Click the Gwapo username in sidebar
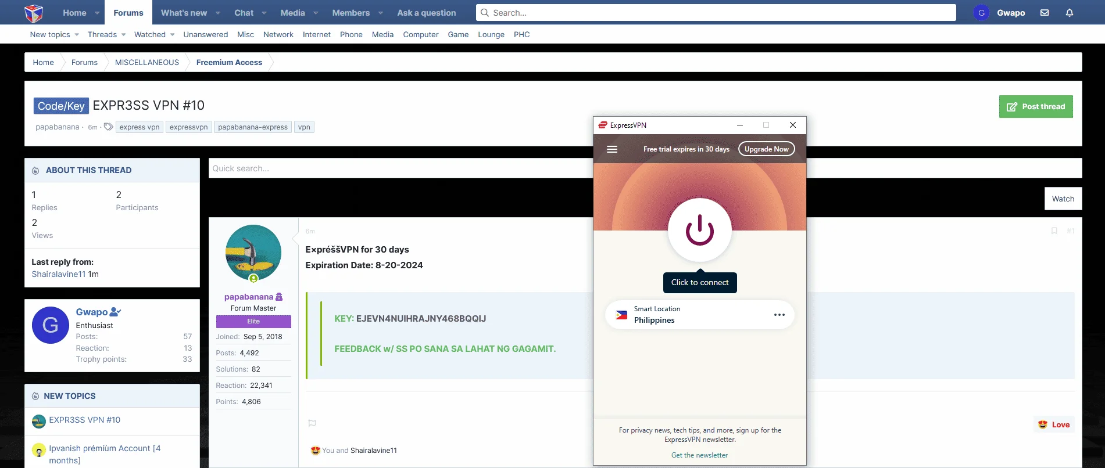This screenshot has width=1105, height=468. tap(92, 312)
